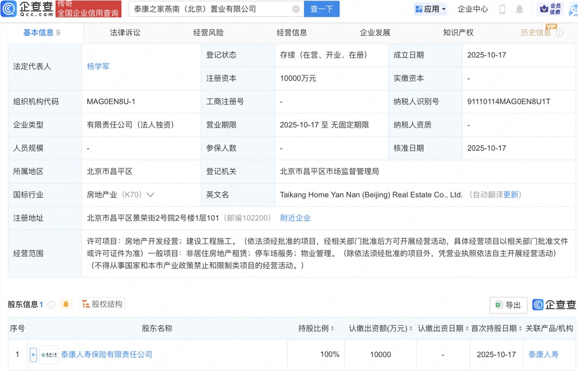
Task: Sort by 认缴出资额 column arrows
Action: coord(412,329)
